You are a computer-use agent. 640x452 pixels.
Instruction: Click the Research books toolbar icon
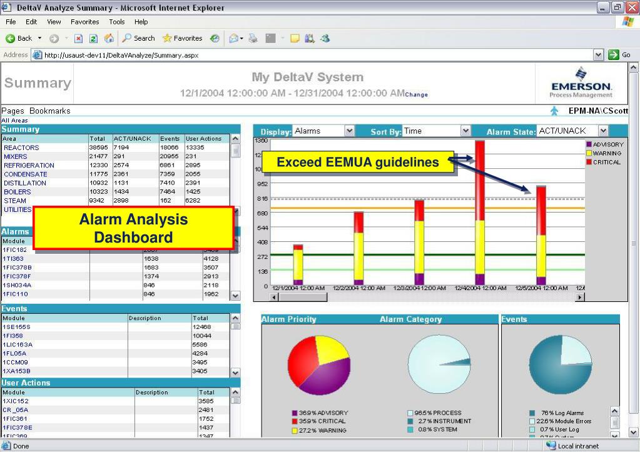[x=310, y=38]
